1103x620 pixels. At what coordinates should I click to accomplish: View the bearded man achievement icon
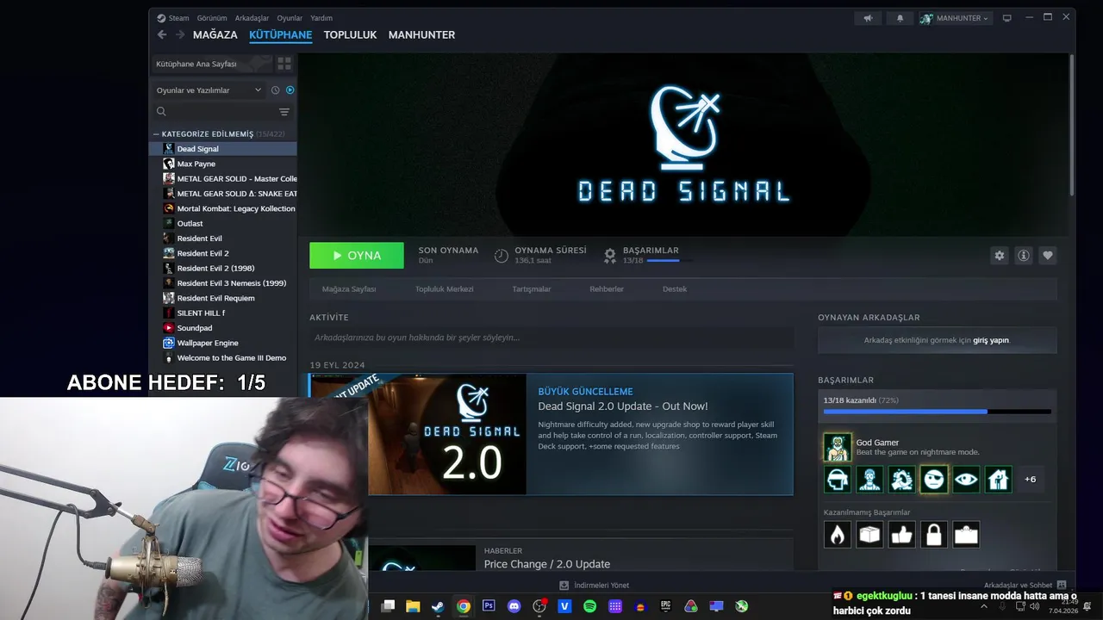click(x=869, y=480)
